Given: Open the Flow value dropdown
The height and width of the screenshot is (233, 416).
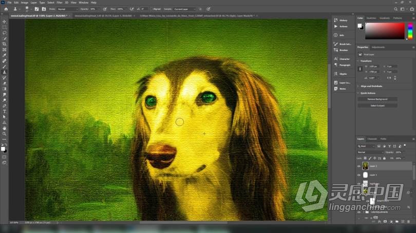Looking at the screenshot, I should [x=126, y=9].
